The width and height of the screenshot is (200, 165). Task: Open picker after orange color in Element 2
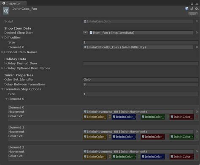110,157
